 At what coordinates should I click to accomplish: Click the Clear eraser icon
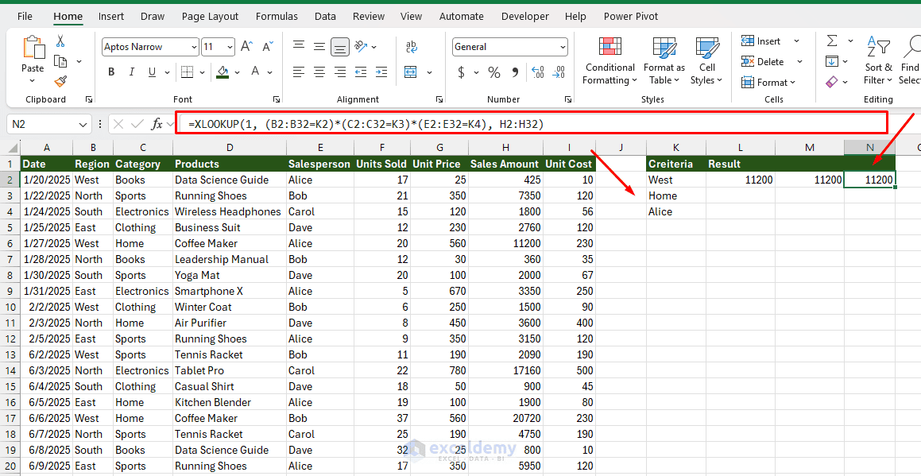(832, 82)
